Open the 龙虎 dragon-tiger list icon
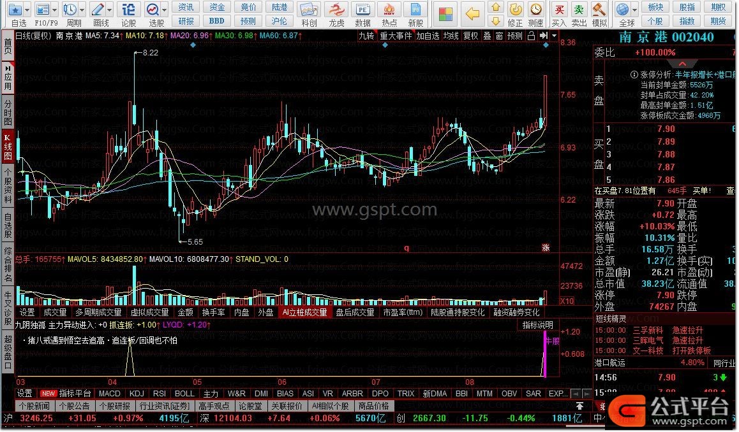 tap(336, 10)
